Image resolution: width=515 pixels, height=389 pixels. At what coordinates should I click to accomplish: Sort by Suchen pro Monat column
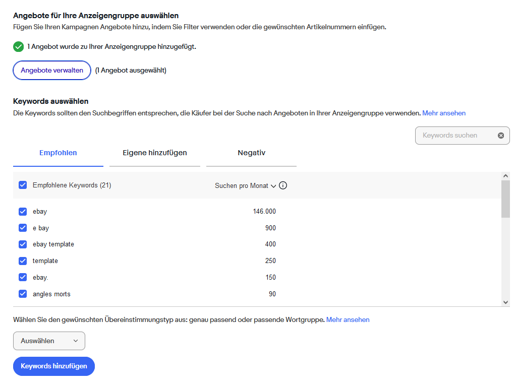click(x=245, y=185)
